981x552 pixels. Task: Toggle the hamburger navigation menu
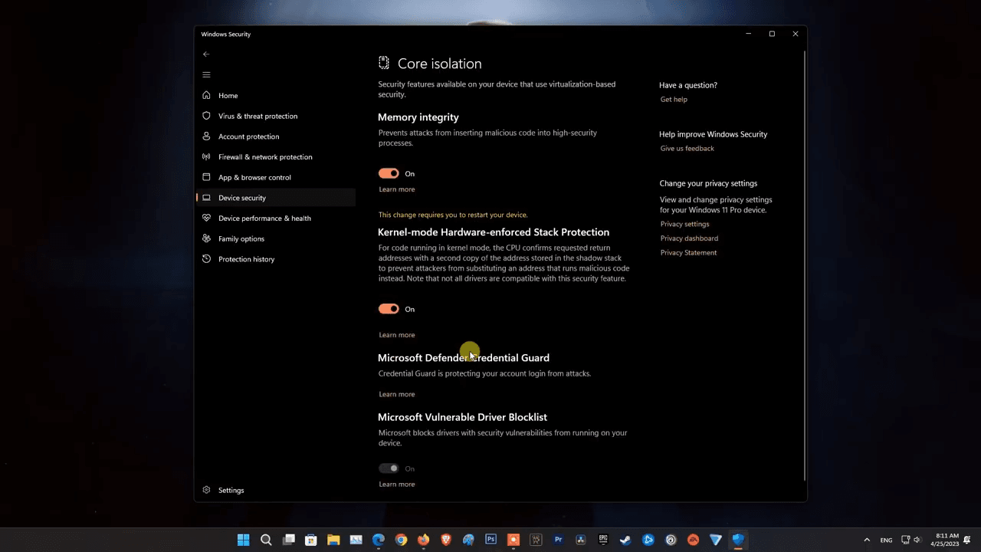pos(206,74)
